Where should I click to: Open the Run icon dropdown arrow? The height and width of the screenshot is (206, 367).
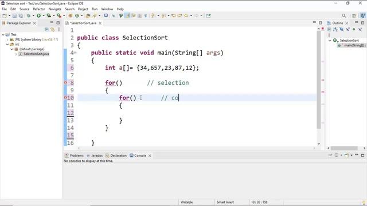[44, 15]
